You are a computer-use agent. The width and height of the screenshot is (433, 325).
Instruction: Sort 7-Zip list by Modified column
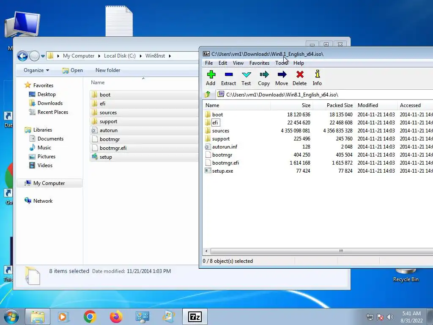pos(376,105)
